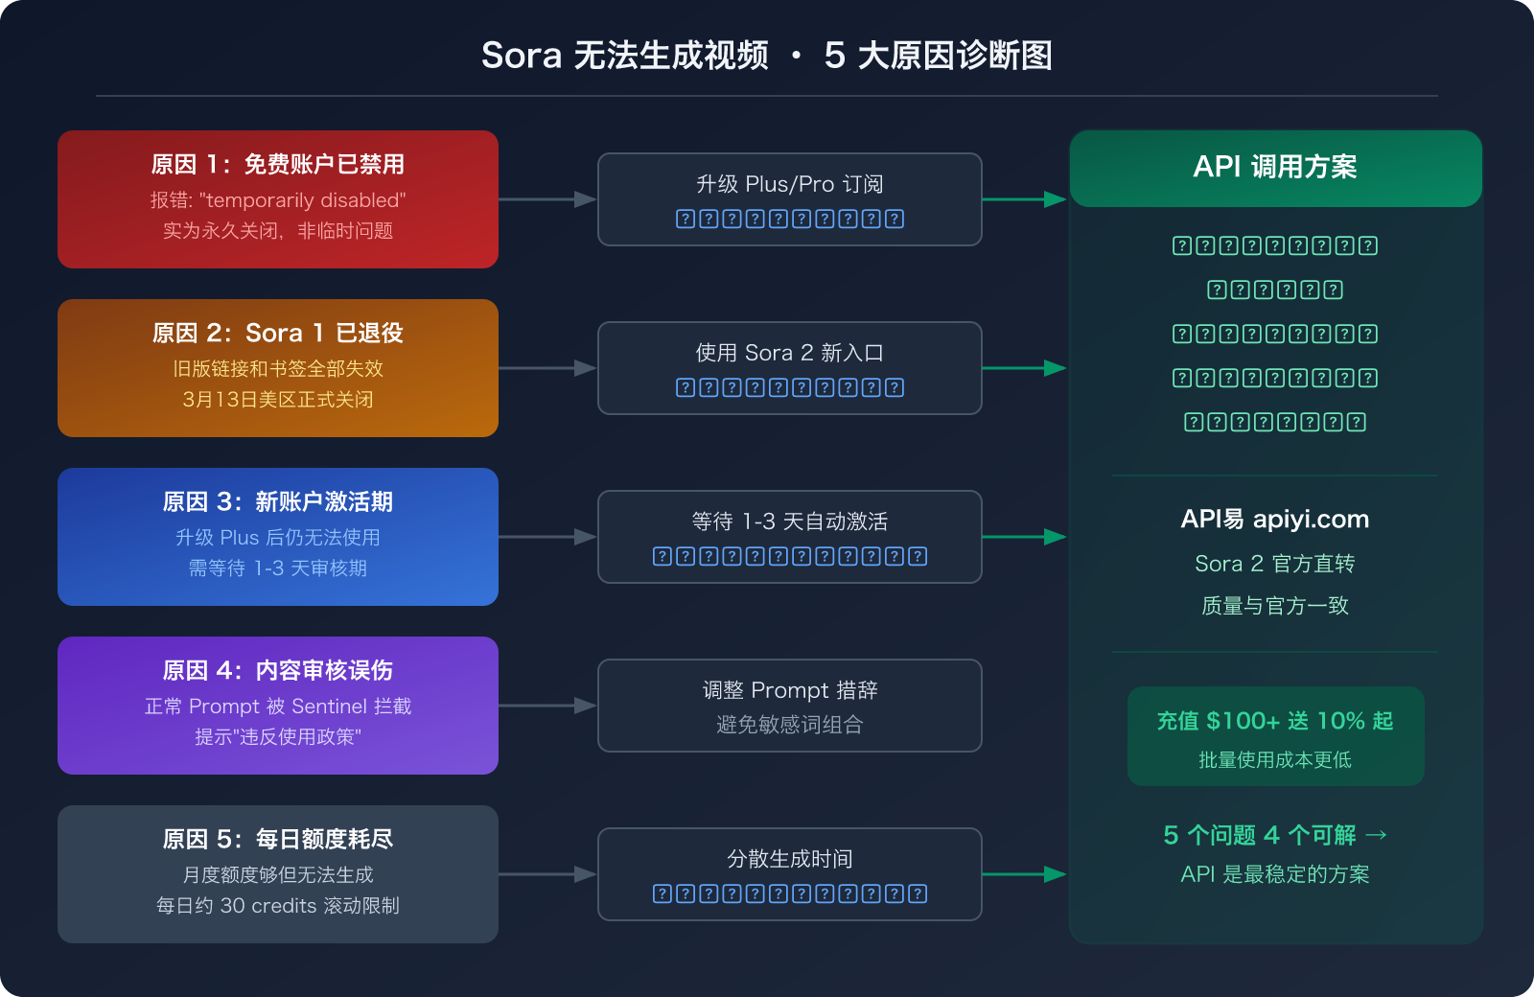Click the 5 个问题 4 个可解 arrow link
This screenshot has height=997, width=1534.
(x=1275, y=835)
